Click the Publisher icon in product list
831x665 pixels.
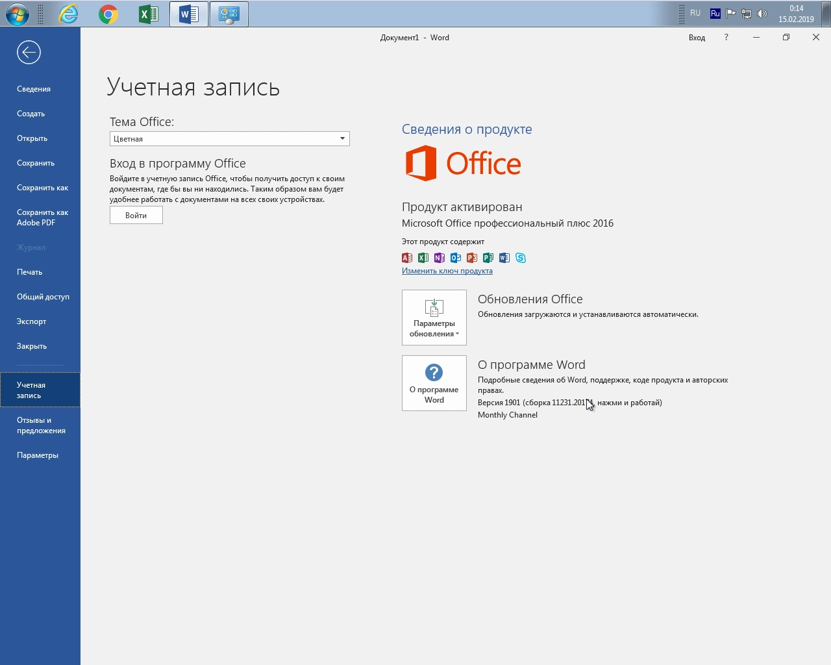coord(488,258)
